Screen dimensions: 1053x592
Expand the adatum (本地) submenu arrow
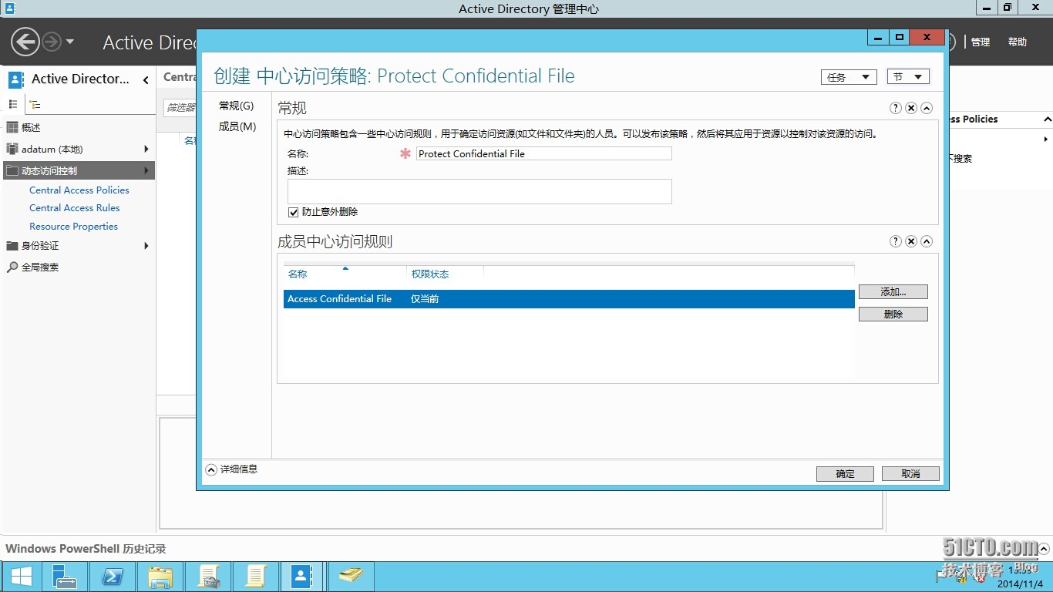(146, 149)
